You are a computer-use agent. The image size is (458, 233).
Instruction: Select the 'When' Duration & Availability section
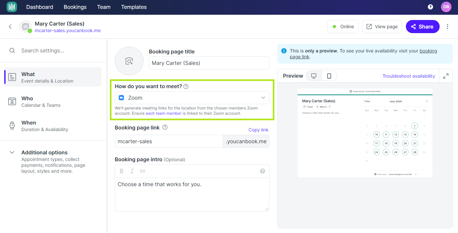[x=53, y=126]
